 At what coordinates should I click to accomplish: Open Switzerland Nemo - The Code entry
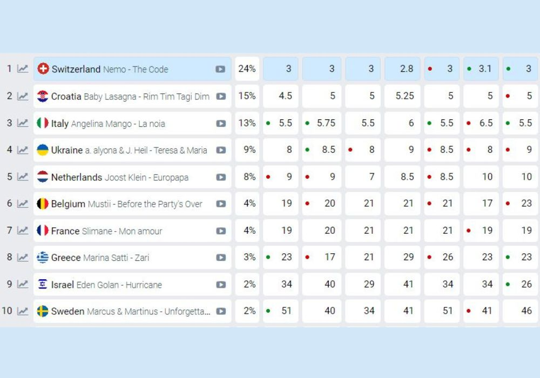point(110,69)
